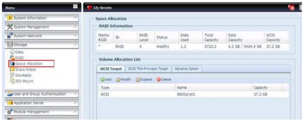Open RAID in Storage menu
303x120 pixels.
pos(19,58)
